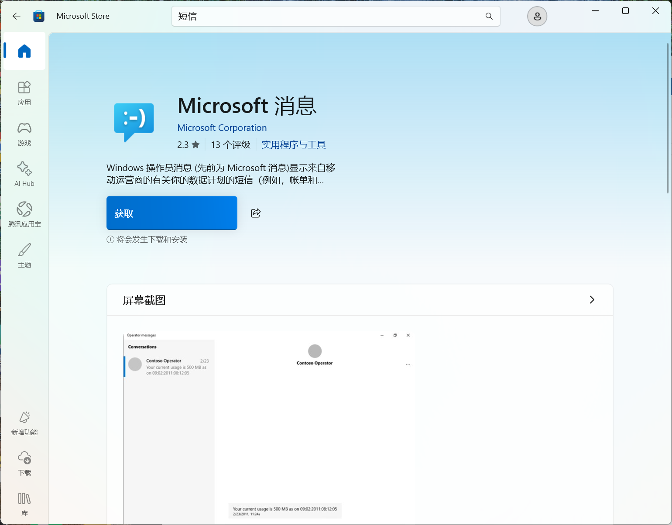Viewport: 672px width, 525px height.
Task: Open the 库 (Library) page
Action: pos(24,504)
